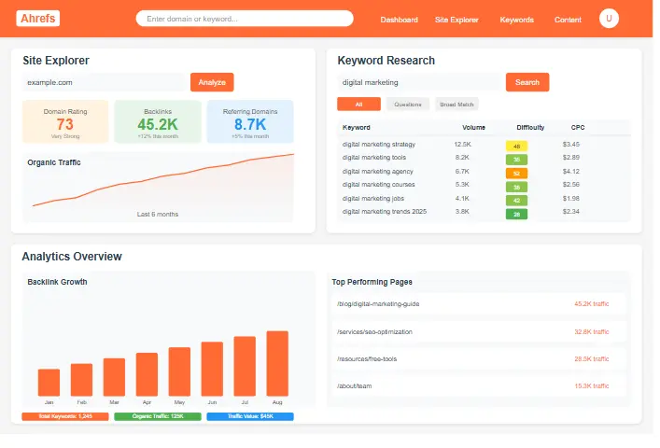660x448 pixels.
Task: Select the All keyword filter
Action: [358, 105]
